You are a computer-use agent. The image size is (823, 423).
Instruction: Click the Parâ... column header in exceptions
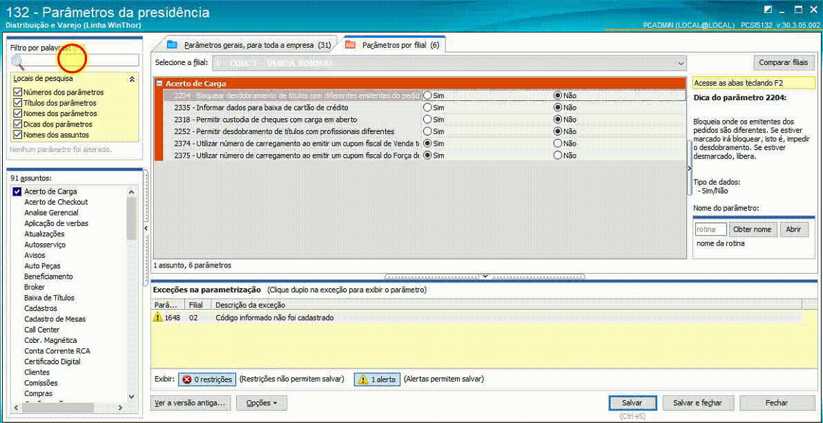168,305
